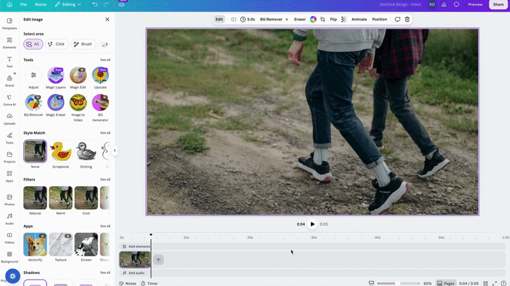Expand Shadows with See all
This screenshot has height=286, width=510.
(x=105, y=273)
